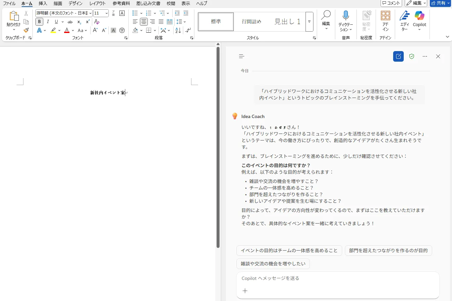Viewport: 452px width, 301px height.
Task: Click the shield privacy icon in Copilot pane
Action: tap(411, 56)
